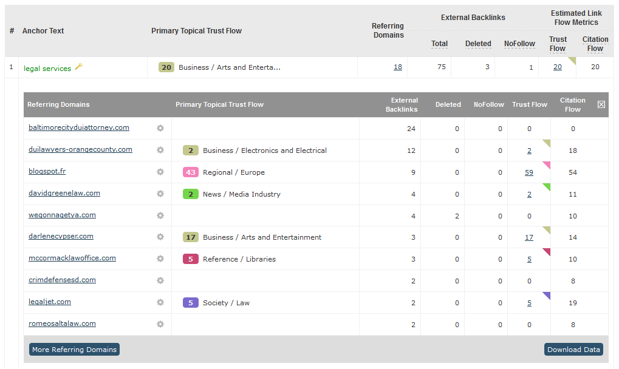Click the Download Data button
Viewport: 619px width, 369px height.
(573, 350)
